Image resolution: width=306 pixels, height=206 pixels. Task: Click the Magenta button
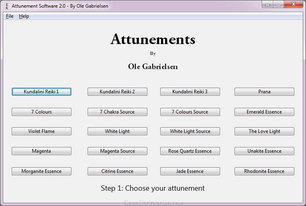click(42, 151)
